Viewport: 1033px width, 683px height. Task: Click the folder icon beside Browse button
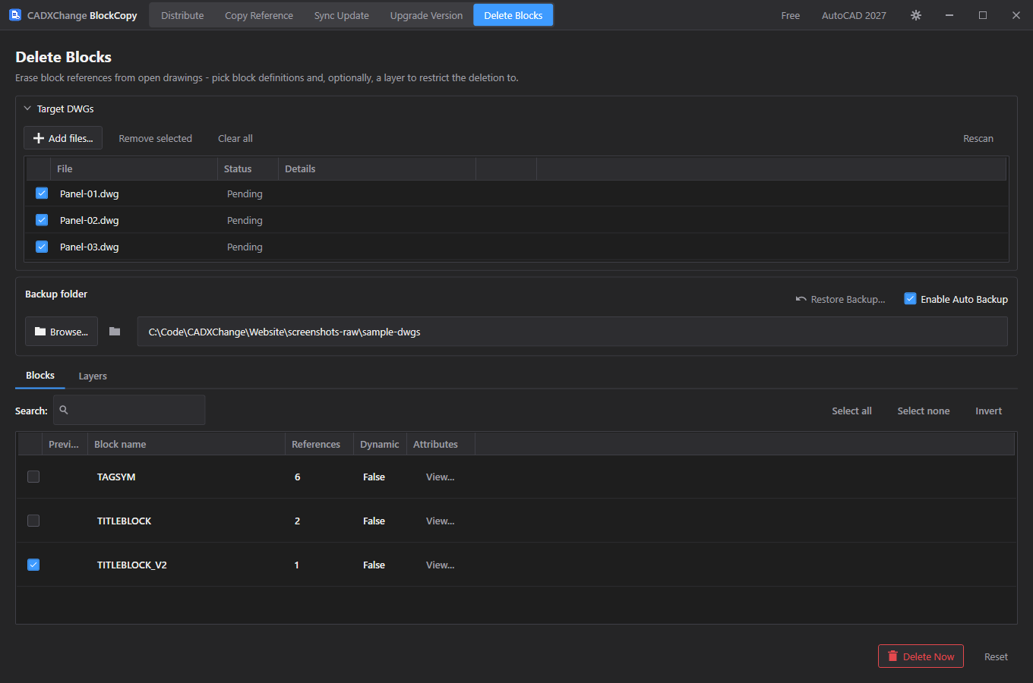pyautogui.click(x=115, y=332)
